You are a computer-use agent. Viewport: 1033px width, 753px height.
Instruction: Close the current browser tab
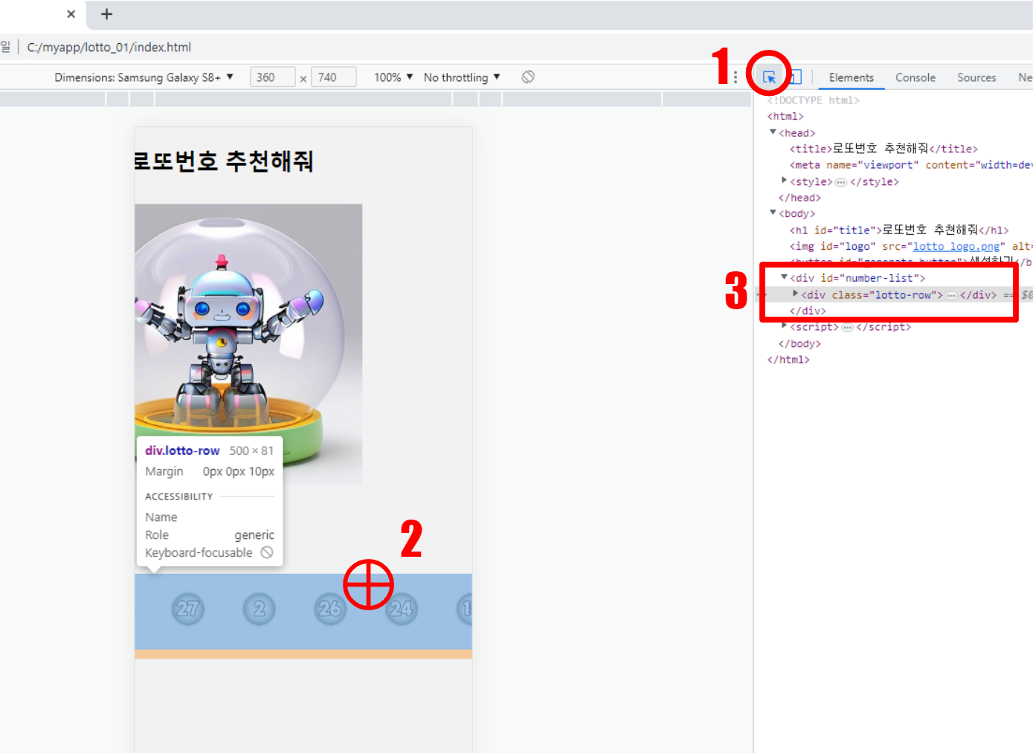pos(71,14)
